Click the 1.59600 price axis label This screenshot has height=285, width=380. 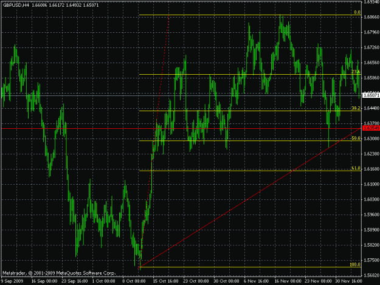tap(371, 215)
